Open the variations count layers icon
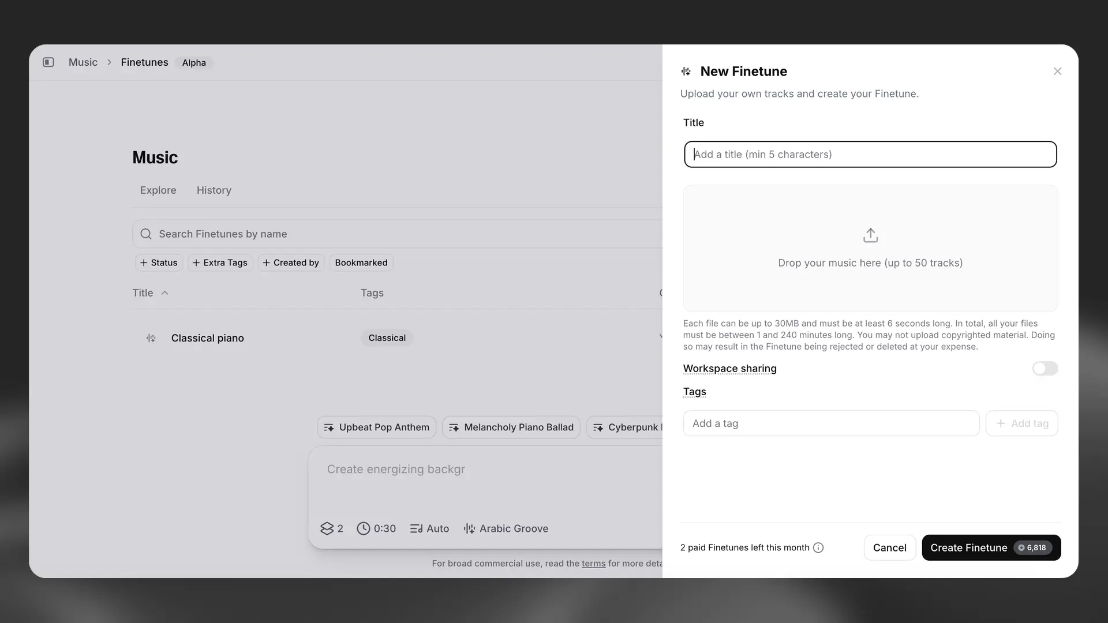Viewport: 1108px width, 623px height. (327, 528)
